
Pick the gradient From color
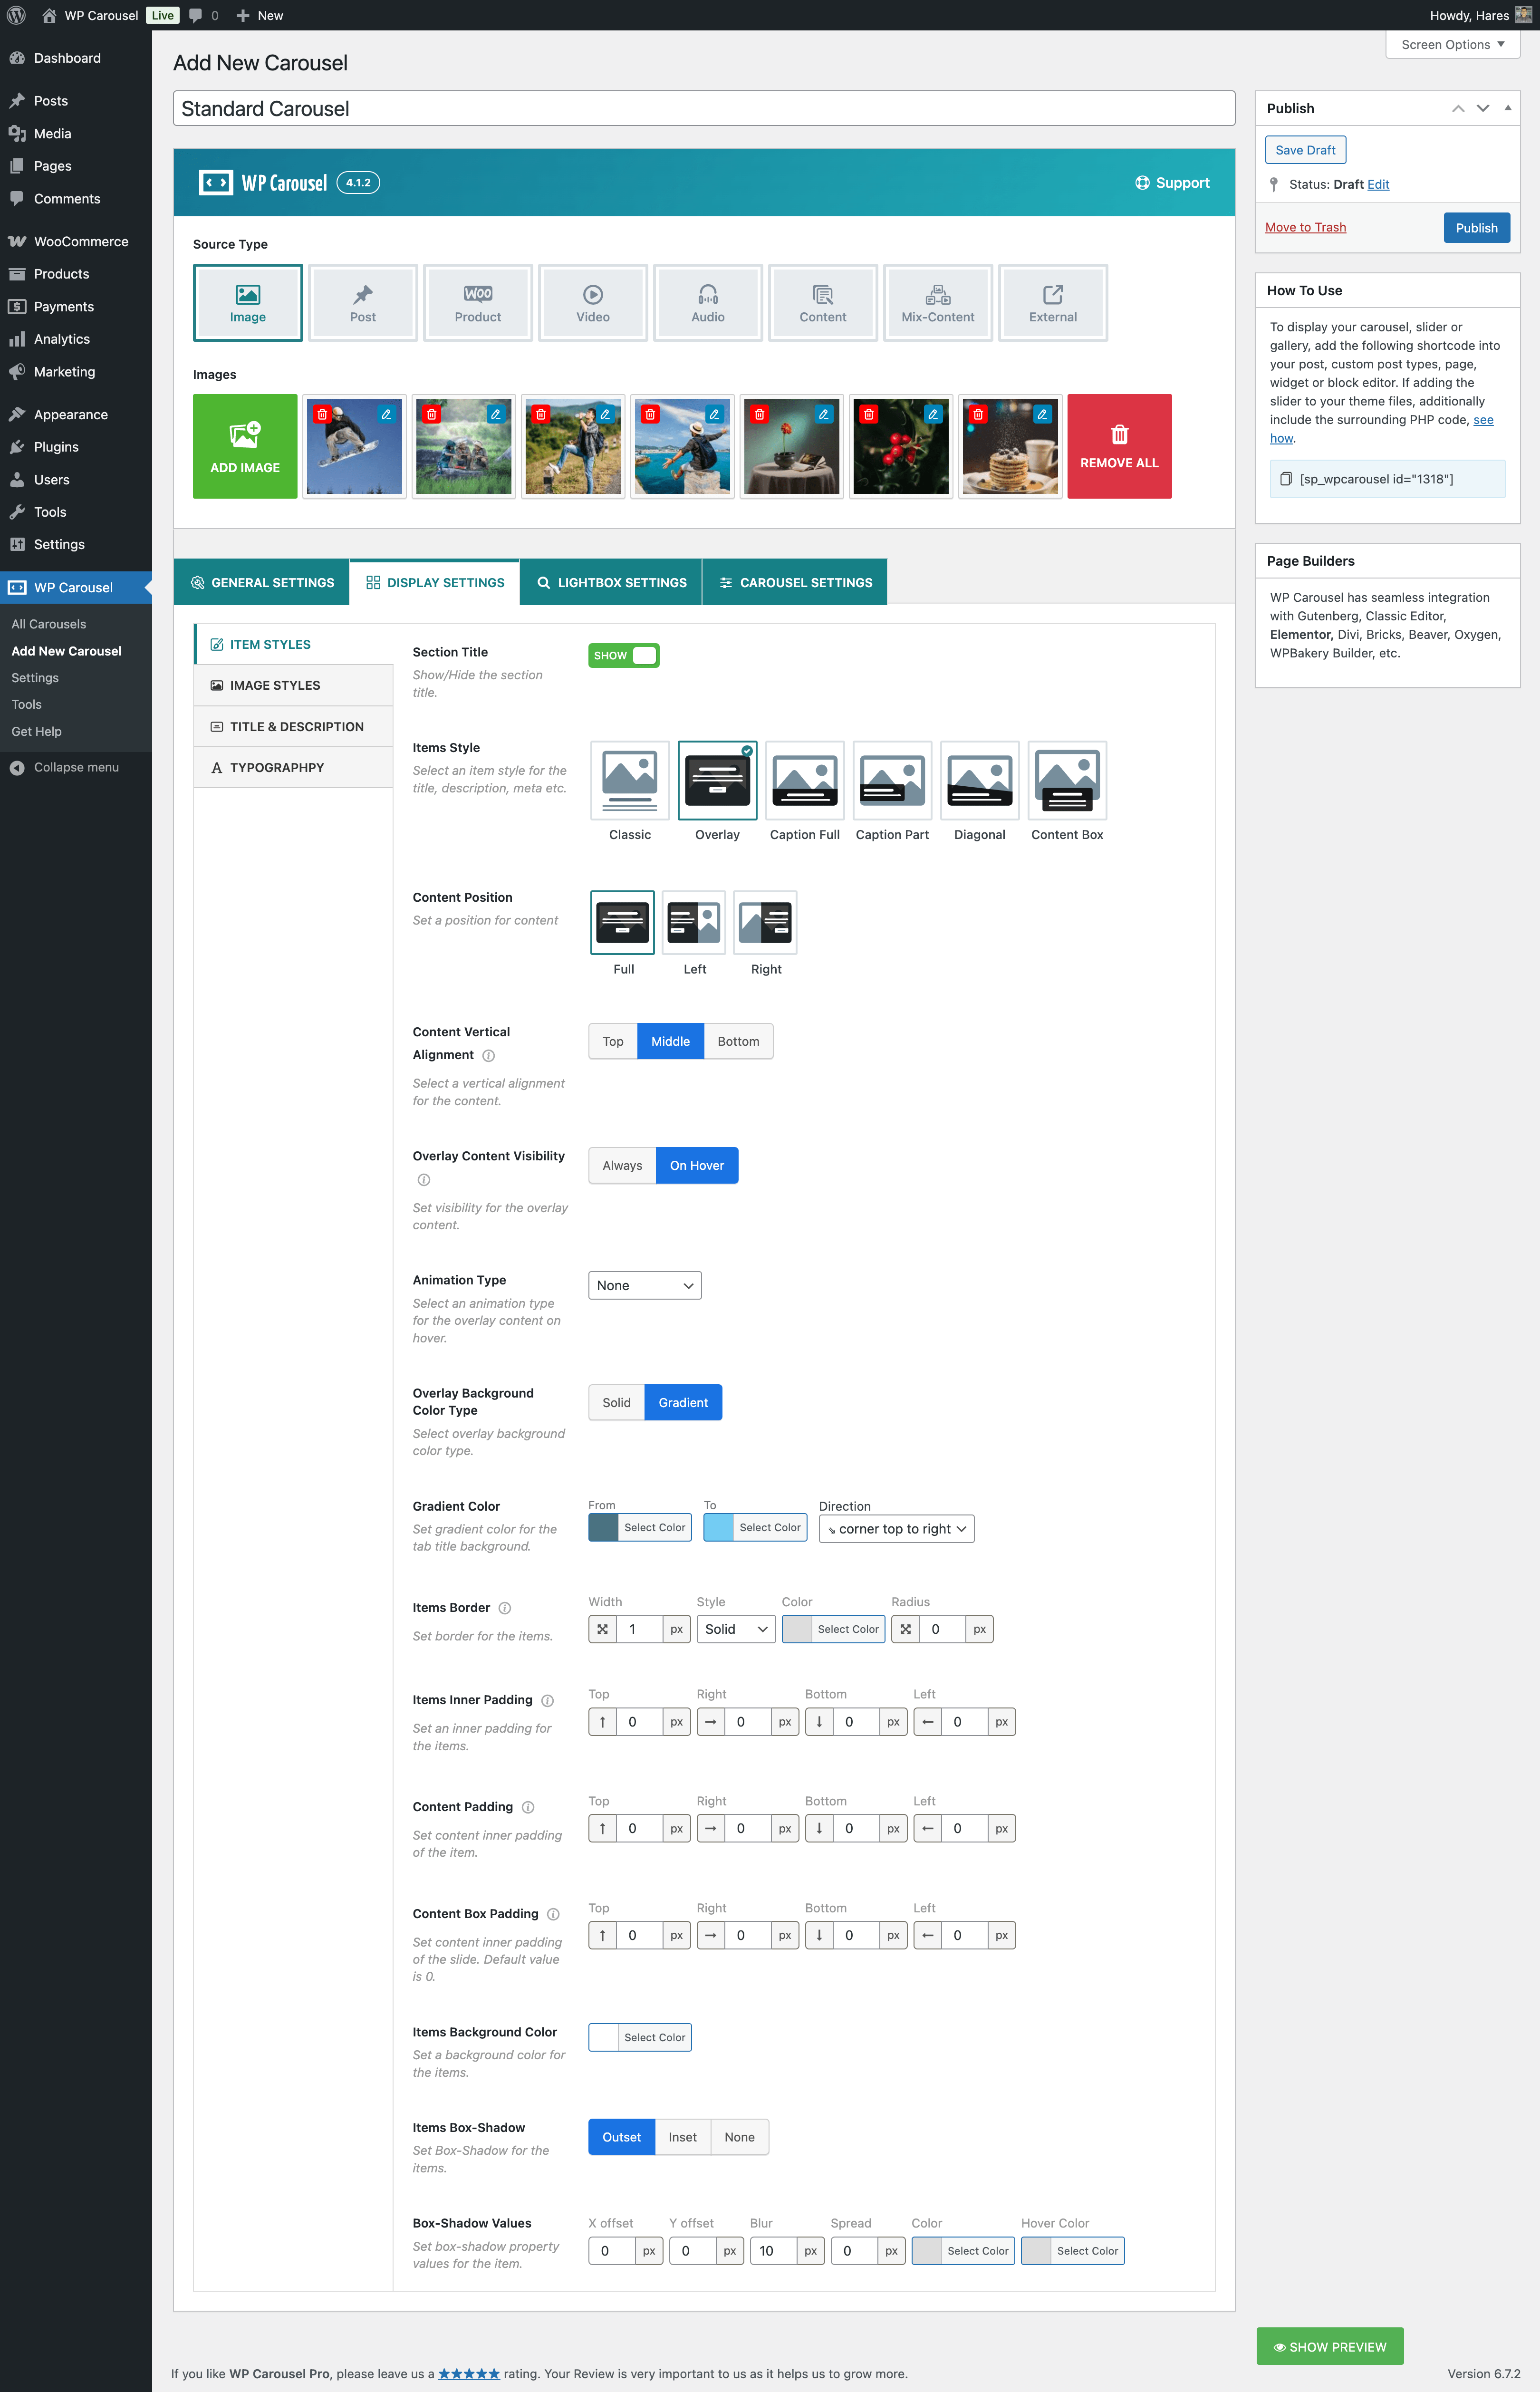click(x=640, y=1528)
